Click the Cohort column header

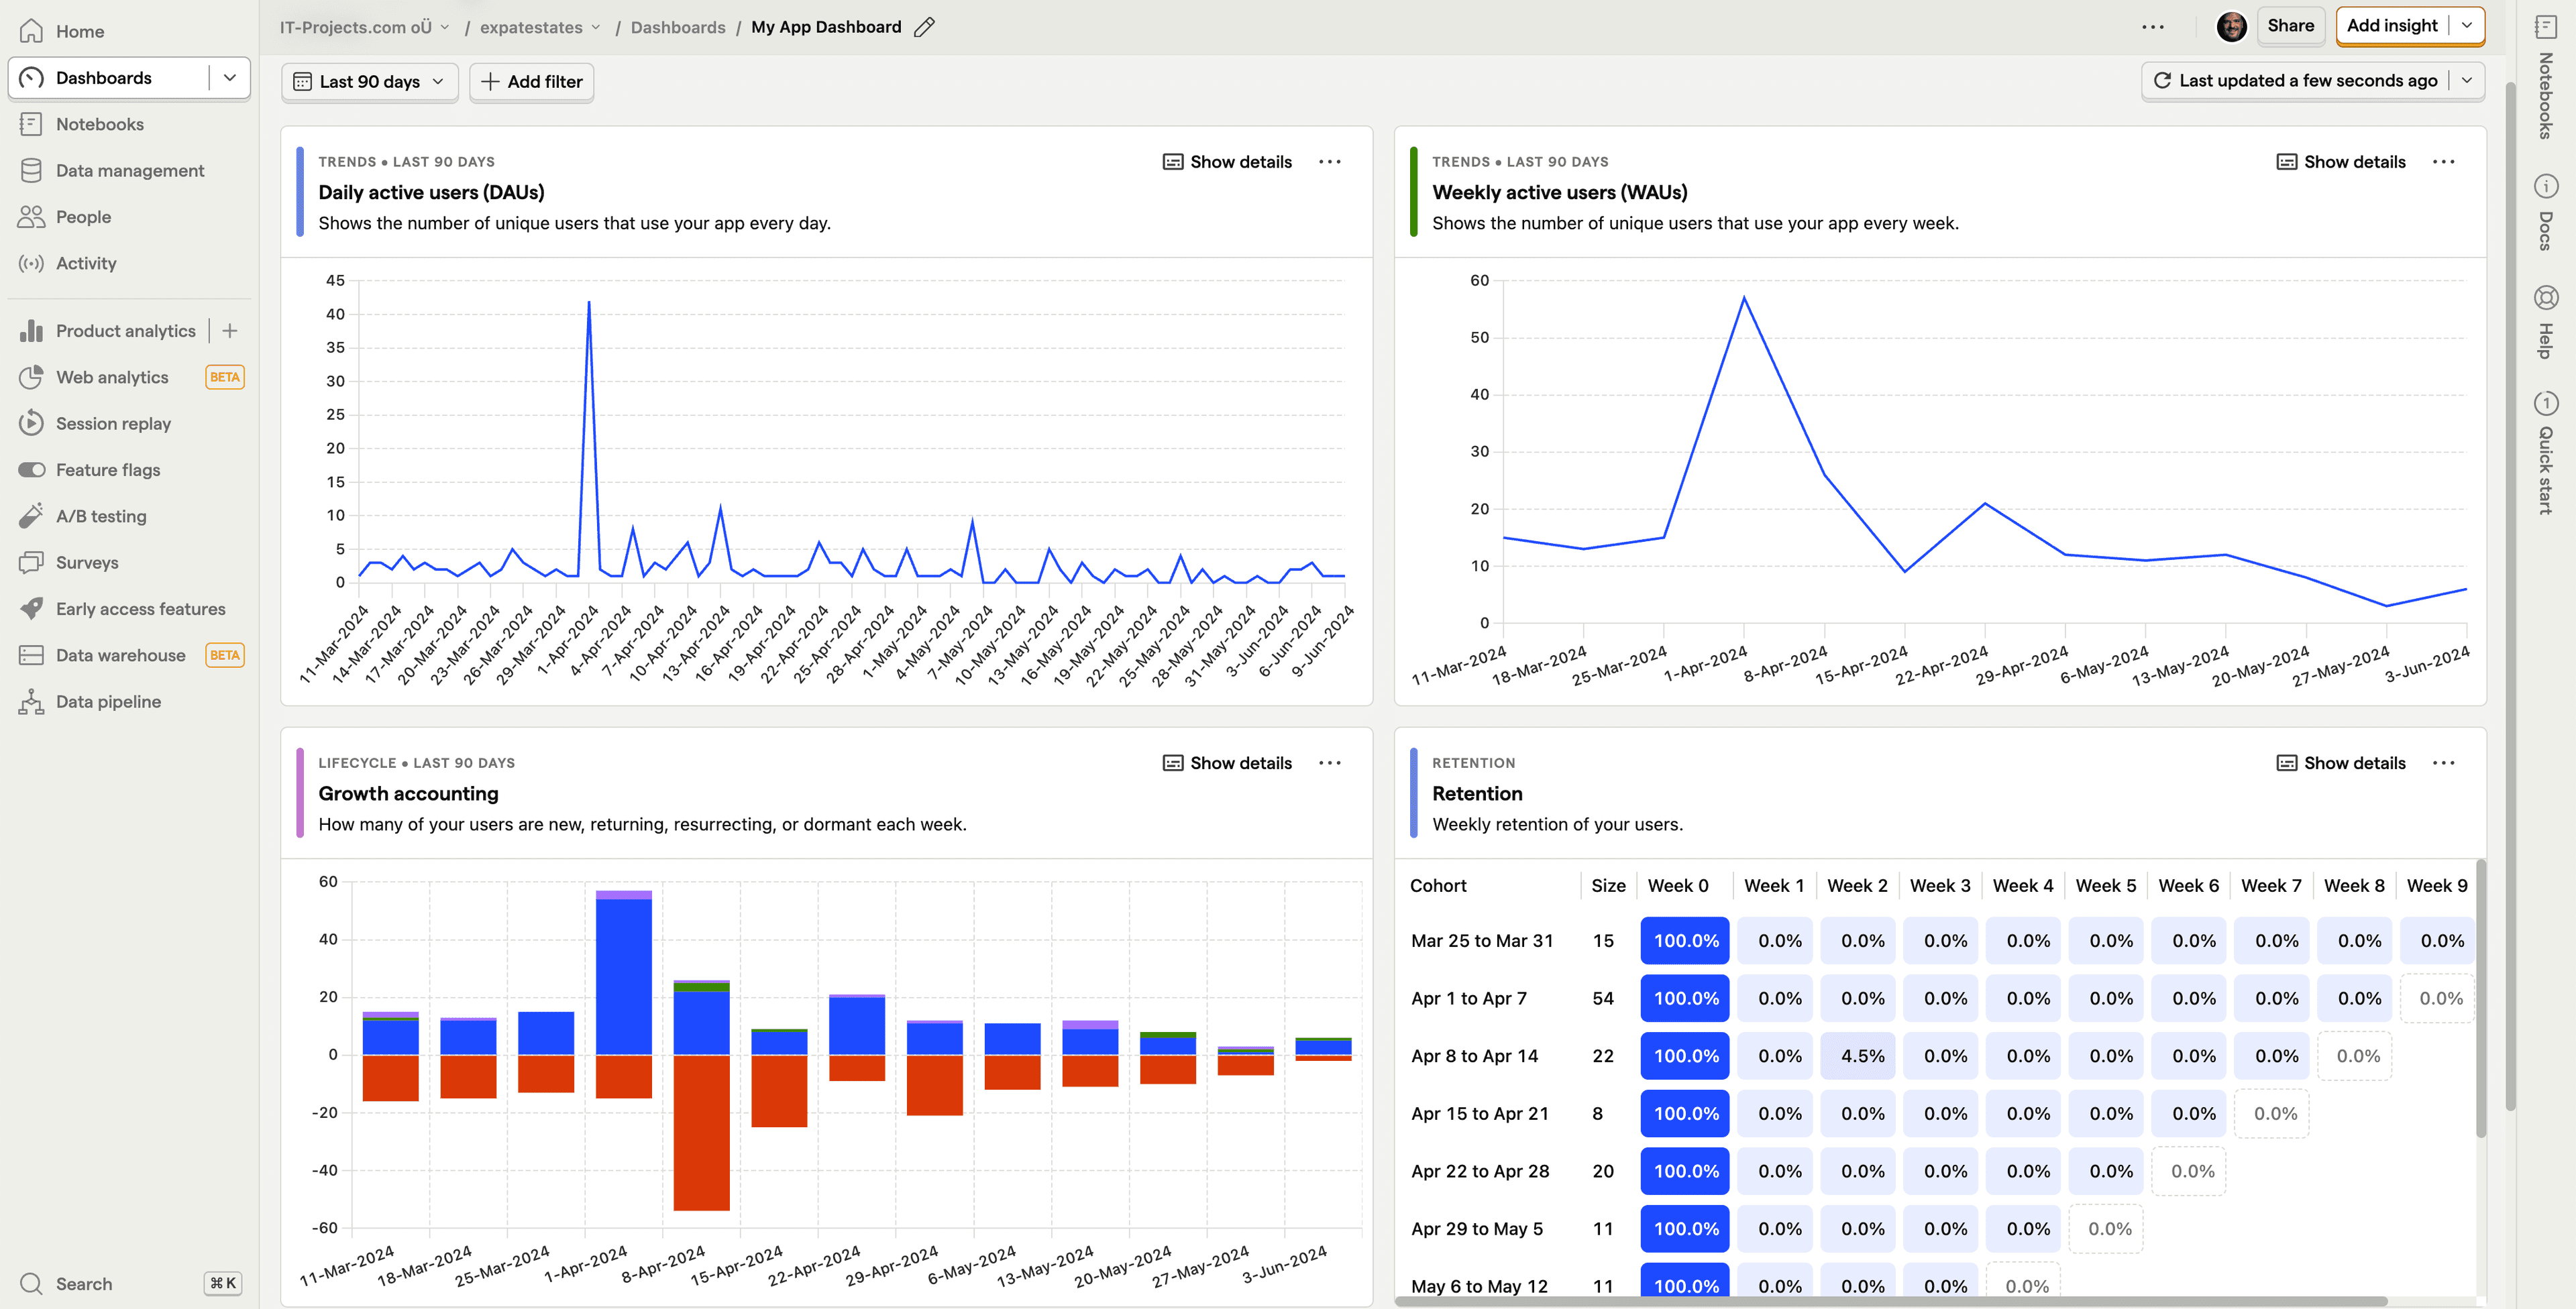1438,885
